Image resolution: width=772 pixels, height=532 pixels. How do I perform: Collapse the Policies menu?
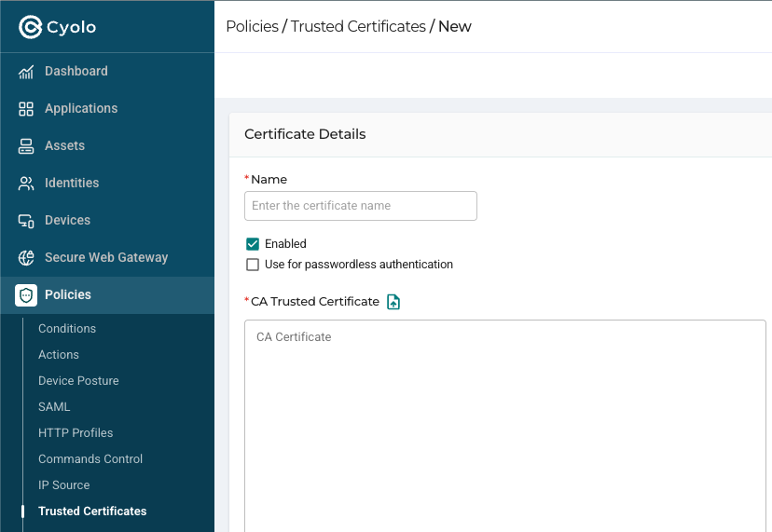click(x=107, y=294)
